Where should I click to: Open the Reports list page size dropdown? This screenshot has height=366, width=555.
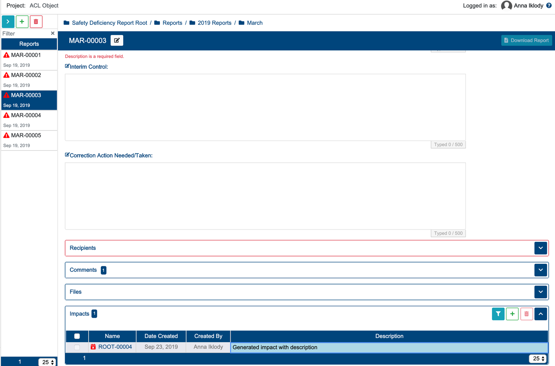[x=48, y=362]
